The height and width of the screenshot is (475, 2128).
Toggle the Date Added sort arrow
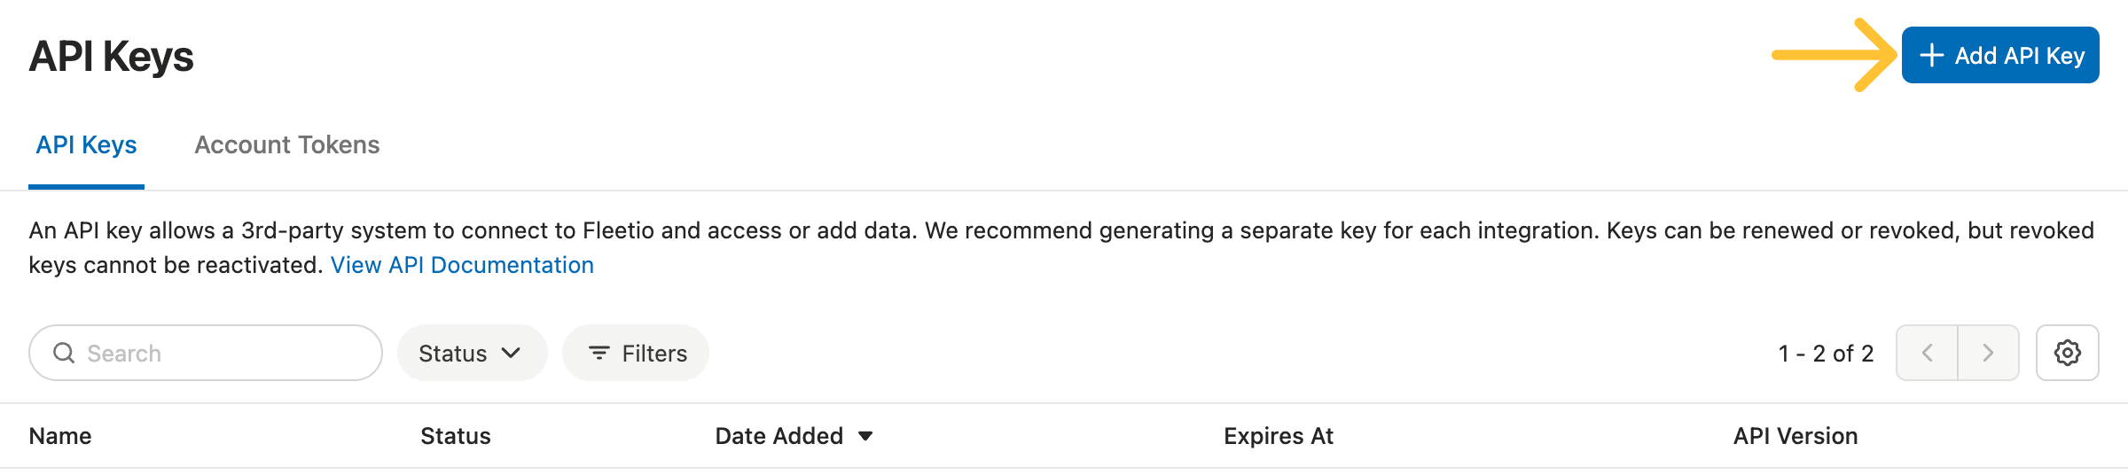tap(866, 436)
